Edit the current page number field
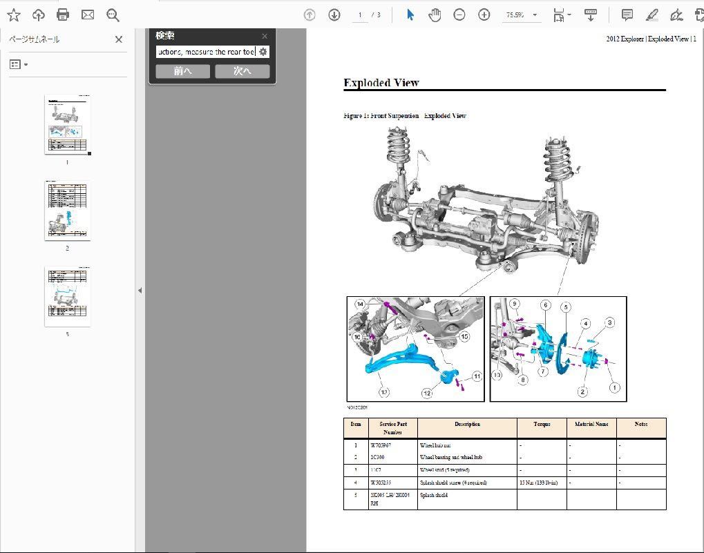The height and width of the screenshot is (553, 704). coord(360,14)
